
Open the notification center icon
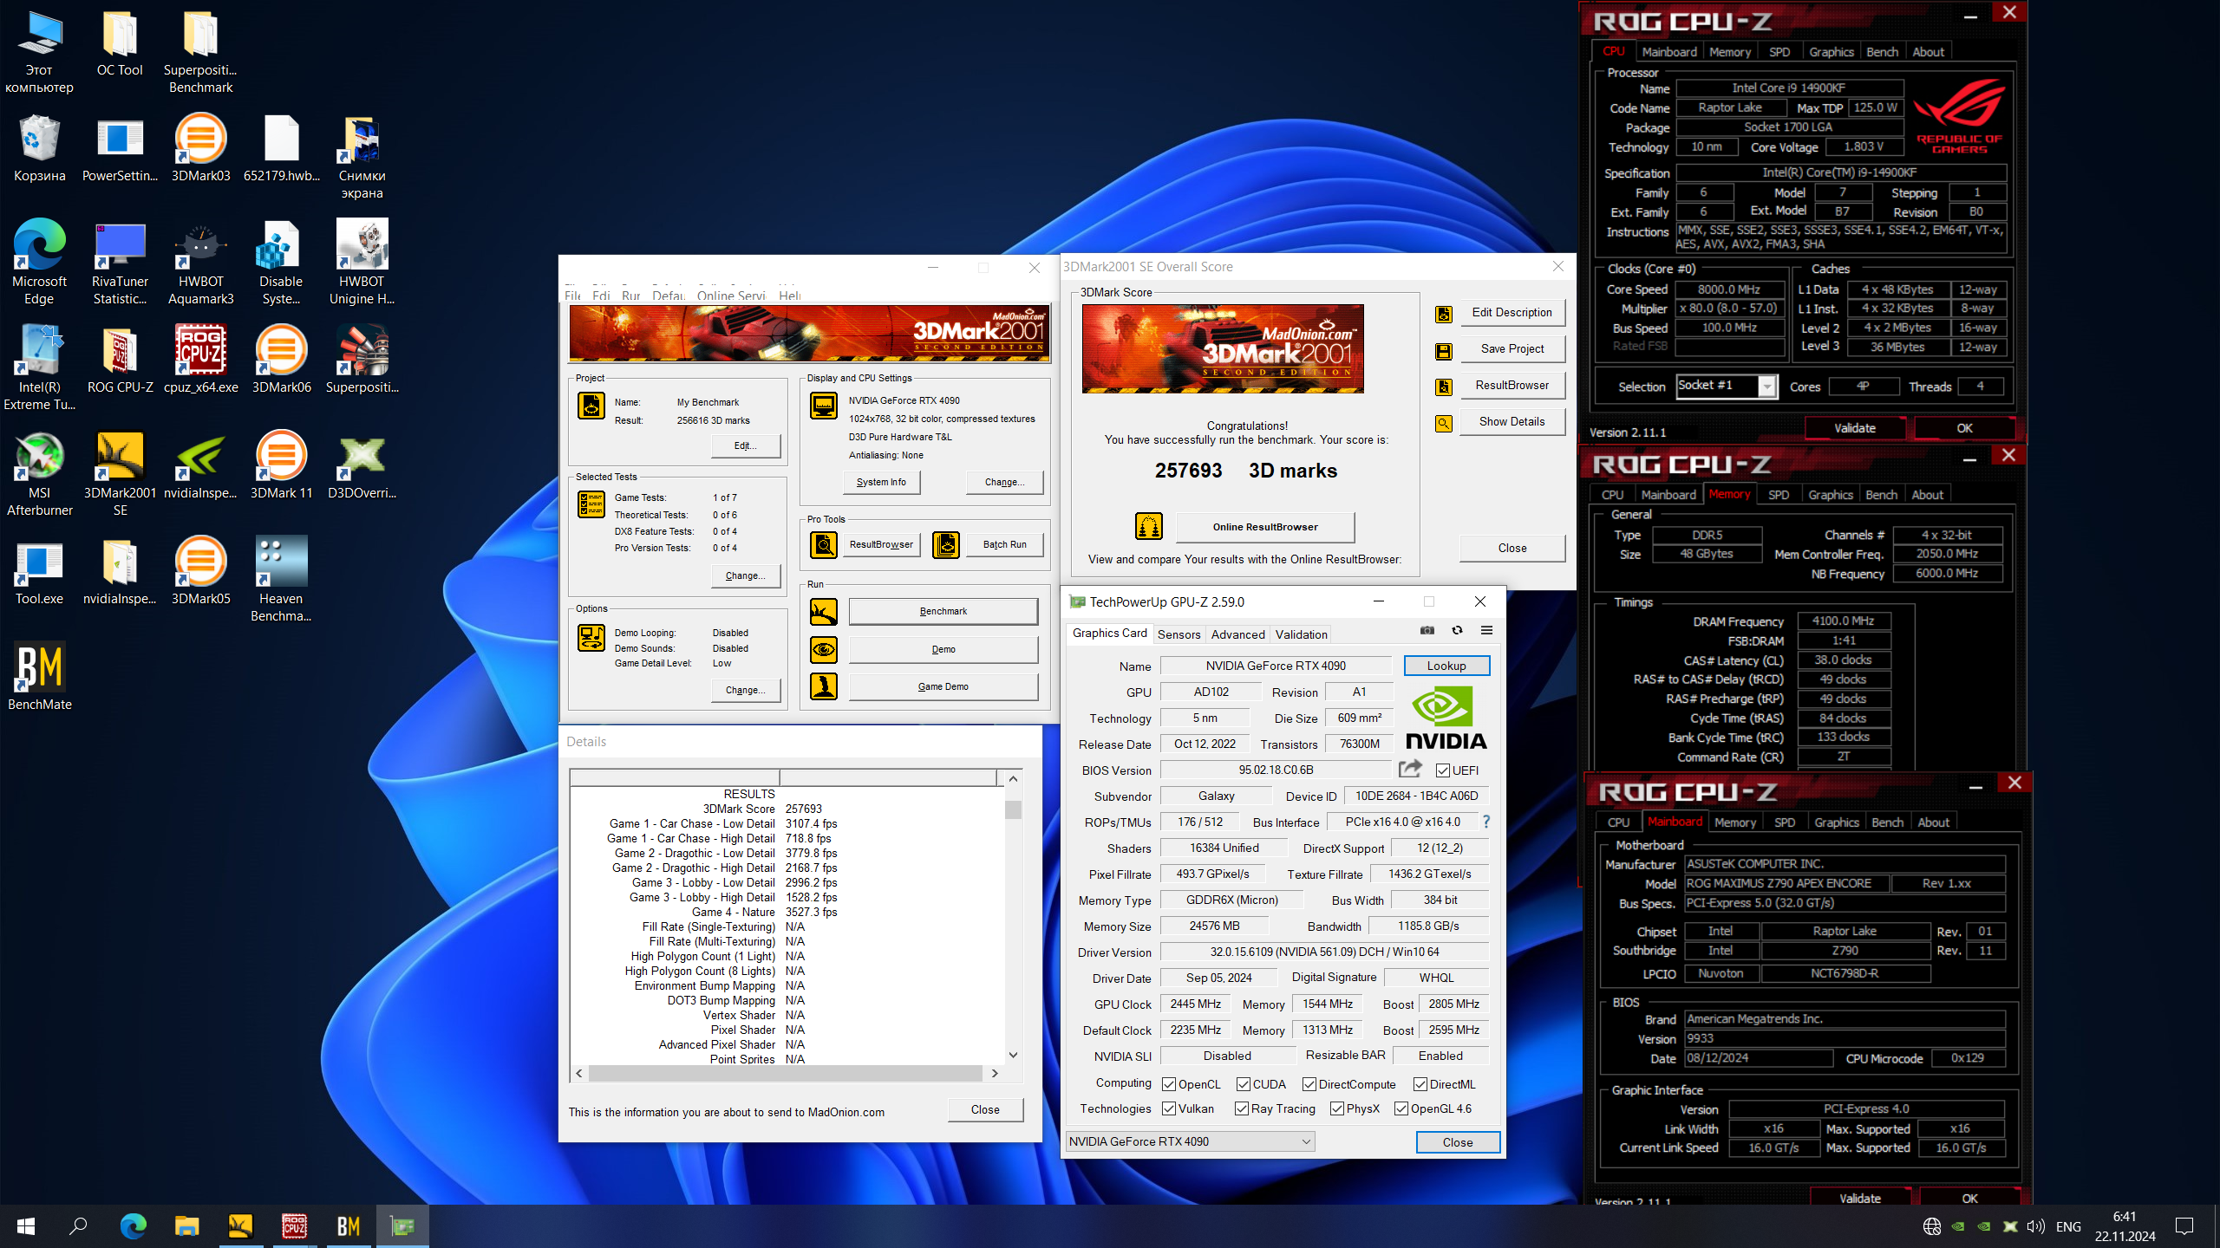[2184, 1226]
